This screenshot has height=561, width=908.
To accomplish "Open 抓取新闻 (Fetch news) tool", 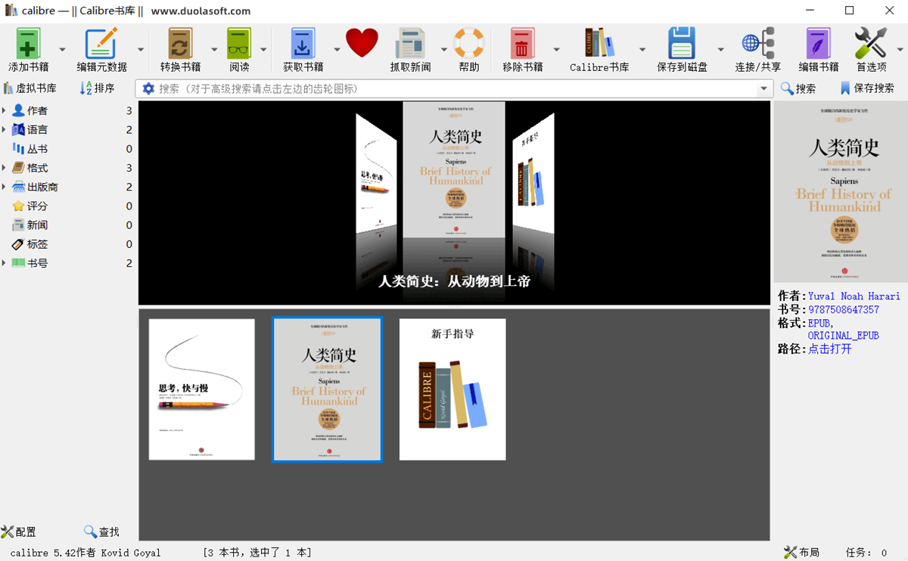I will (410, 44).
